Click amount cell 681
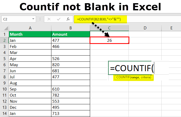Viewport: 181px width, 117px height. (71, 71)
